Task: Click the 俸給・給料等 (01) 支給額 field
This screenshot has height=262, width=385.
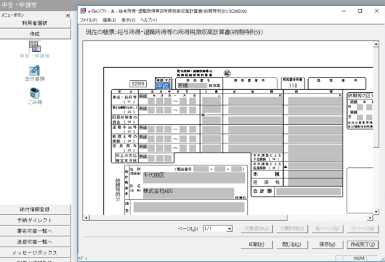Action: tap(255, 101)
